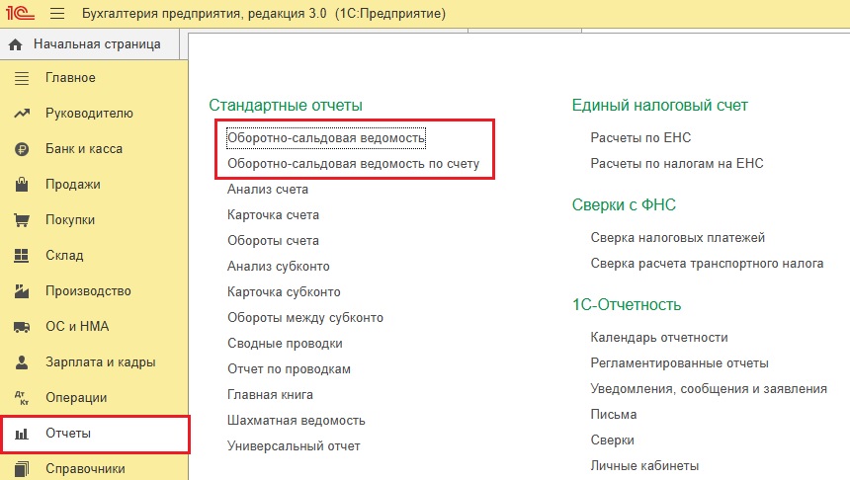
Task: Click the Производство factory icon
Action: [22, 291]
